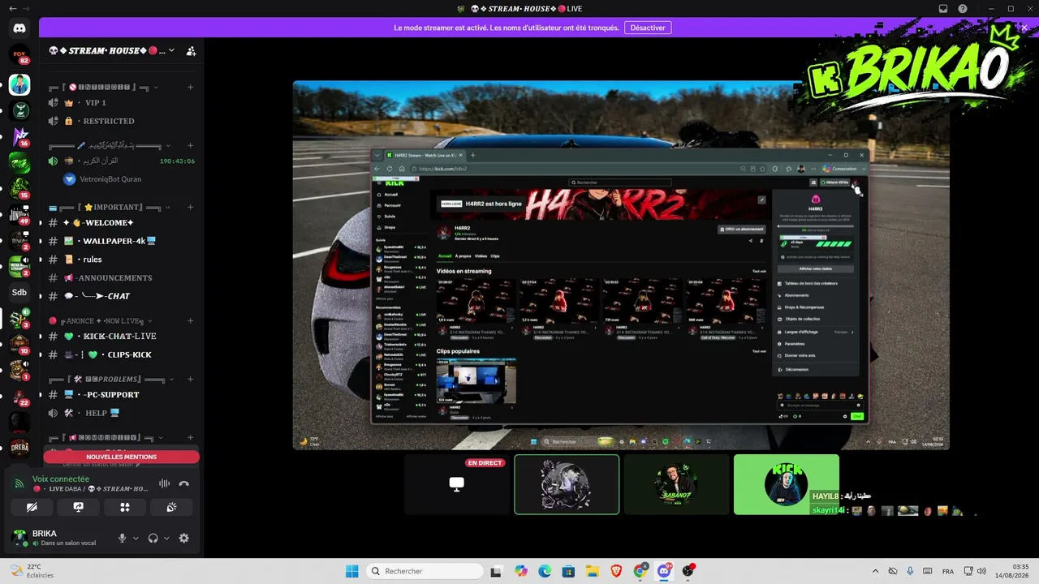
Task: Open the Sdb server icon
Action: click(x=19, y=292)
